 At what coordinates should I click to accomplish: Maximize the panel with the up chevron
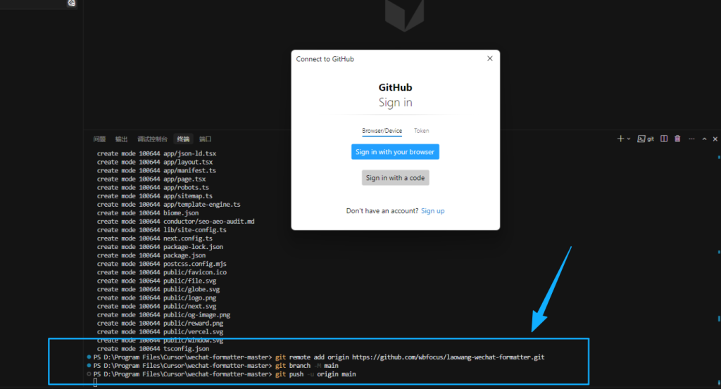pyautogui.click(x=704, y=139)
